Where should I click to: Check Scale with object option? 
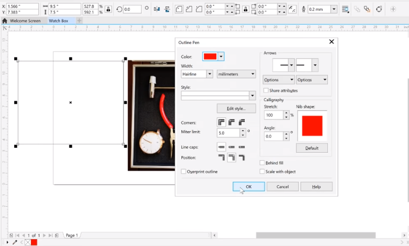click(x=262, y=171)
